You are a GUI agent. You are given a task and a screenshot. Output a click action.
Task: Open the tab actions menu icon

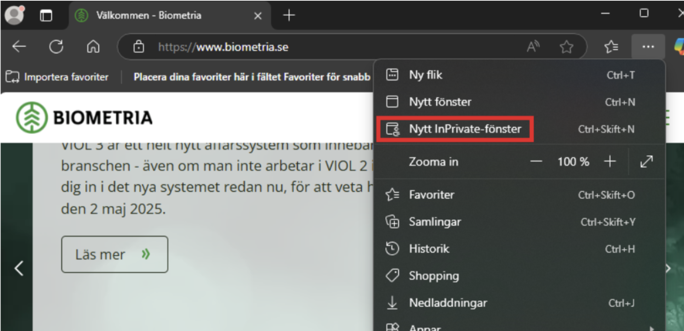tap(46, 16)
